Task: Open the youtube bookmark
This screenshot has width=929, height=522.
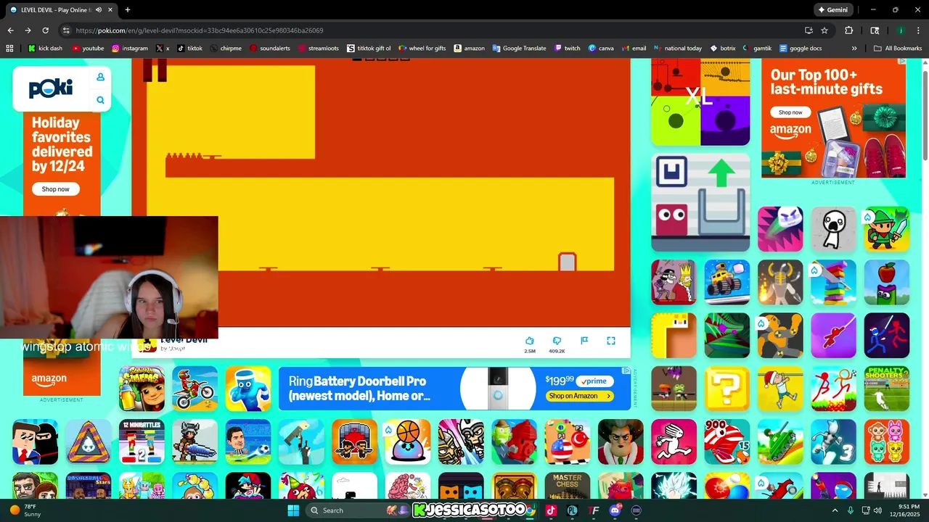Action: pos(88,49)
